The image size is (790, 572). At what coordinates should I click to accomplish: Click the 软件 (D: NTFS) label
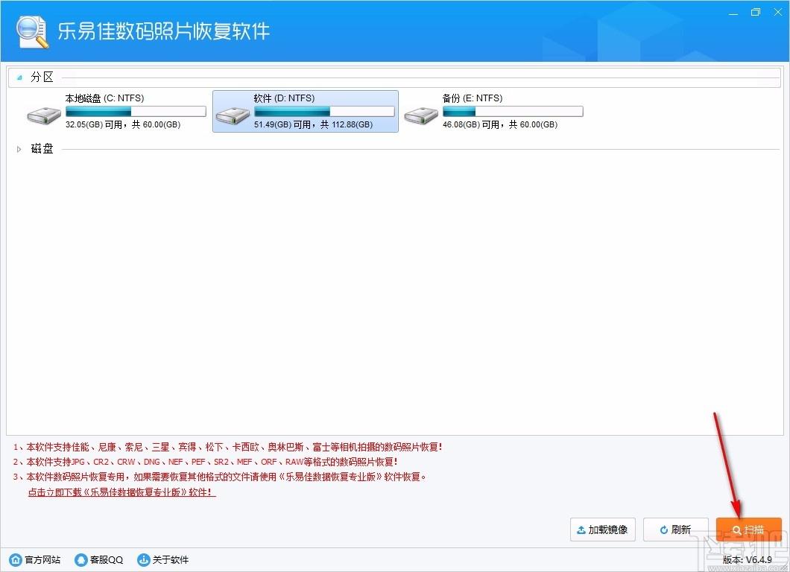point(284,98)
